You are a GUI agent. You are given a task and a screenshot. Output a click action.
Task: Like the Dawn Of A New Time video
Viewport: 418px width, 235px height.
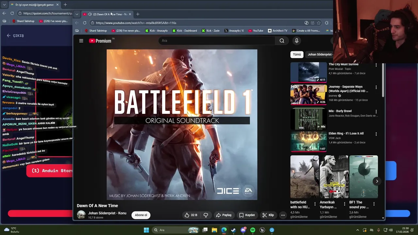pyautogui.click(x=191, y=215)
